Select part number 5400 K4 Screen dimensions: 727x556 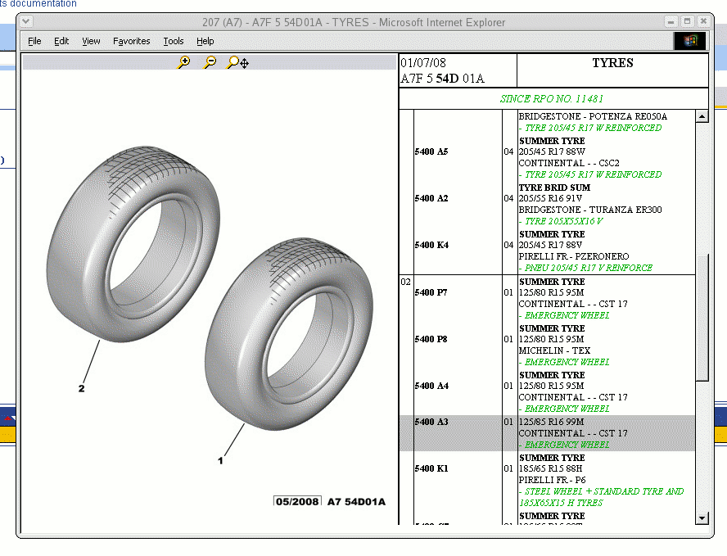[431, 245]
